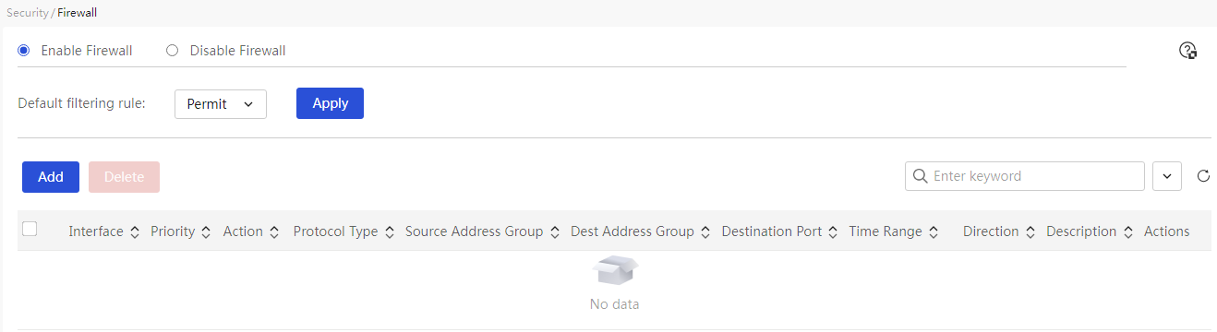
Task: Expand the dropdown arrow beside search box
Action: click(1167, 176)
